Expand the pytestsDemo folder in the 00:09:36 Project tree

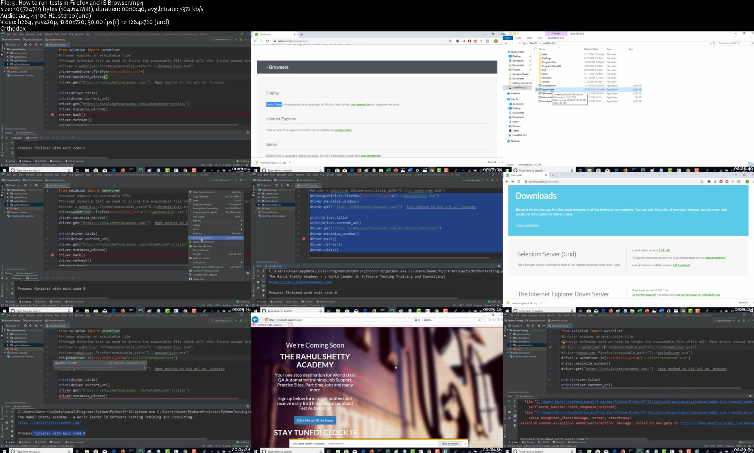pyautogui.click(x=510, y=338)
